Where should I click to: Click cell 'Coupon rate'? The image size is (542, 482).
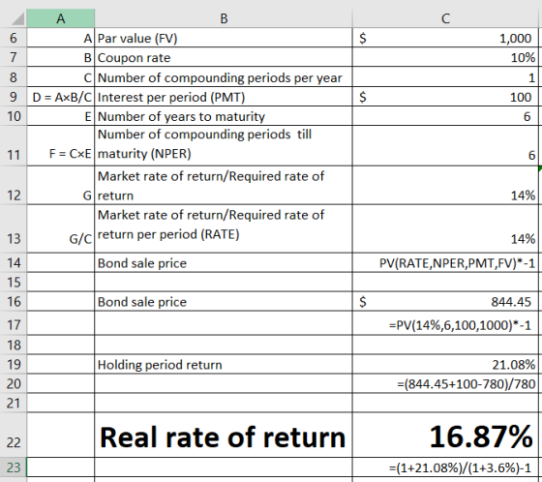224,57
